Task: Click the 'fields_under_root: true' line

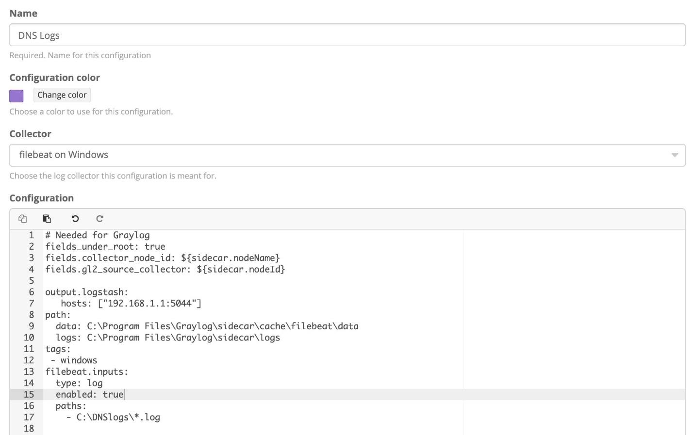Action: 105,247
